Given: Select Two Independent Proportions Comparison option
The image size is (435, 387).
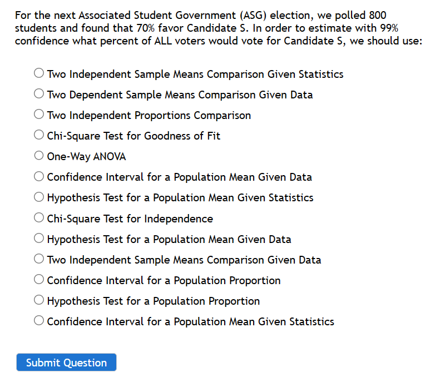Looking at the screenshot, I should [39, 114].
